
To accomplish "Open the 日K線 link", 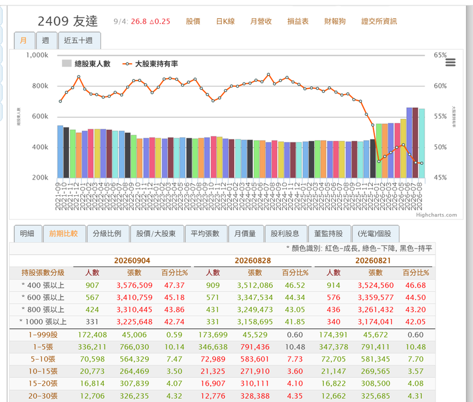I will coord(226,21).
